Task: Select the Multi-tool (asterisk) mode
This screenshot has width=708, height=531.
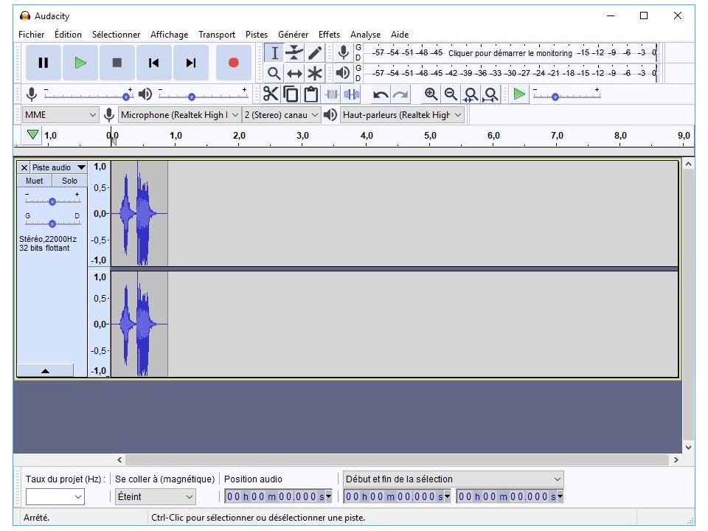Action: coord(315,73)
